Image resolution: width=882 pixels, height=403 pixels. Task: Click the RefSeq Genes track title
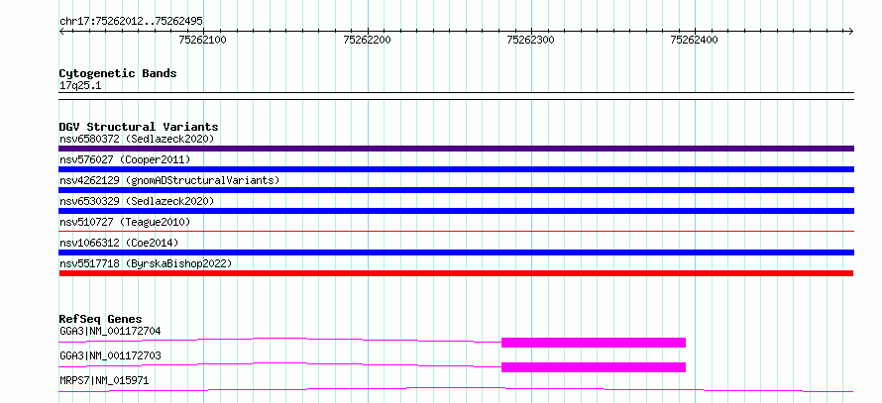point(101,319)
